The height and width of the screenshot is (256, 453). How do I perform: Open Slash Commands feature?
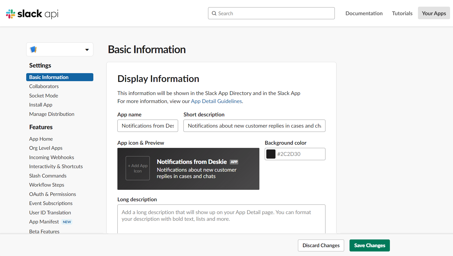coord(48,176)
